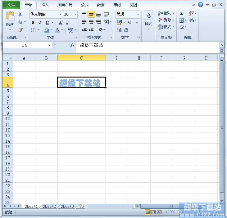Insert a new worksheet tab button

[82, 207]
